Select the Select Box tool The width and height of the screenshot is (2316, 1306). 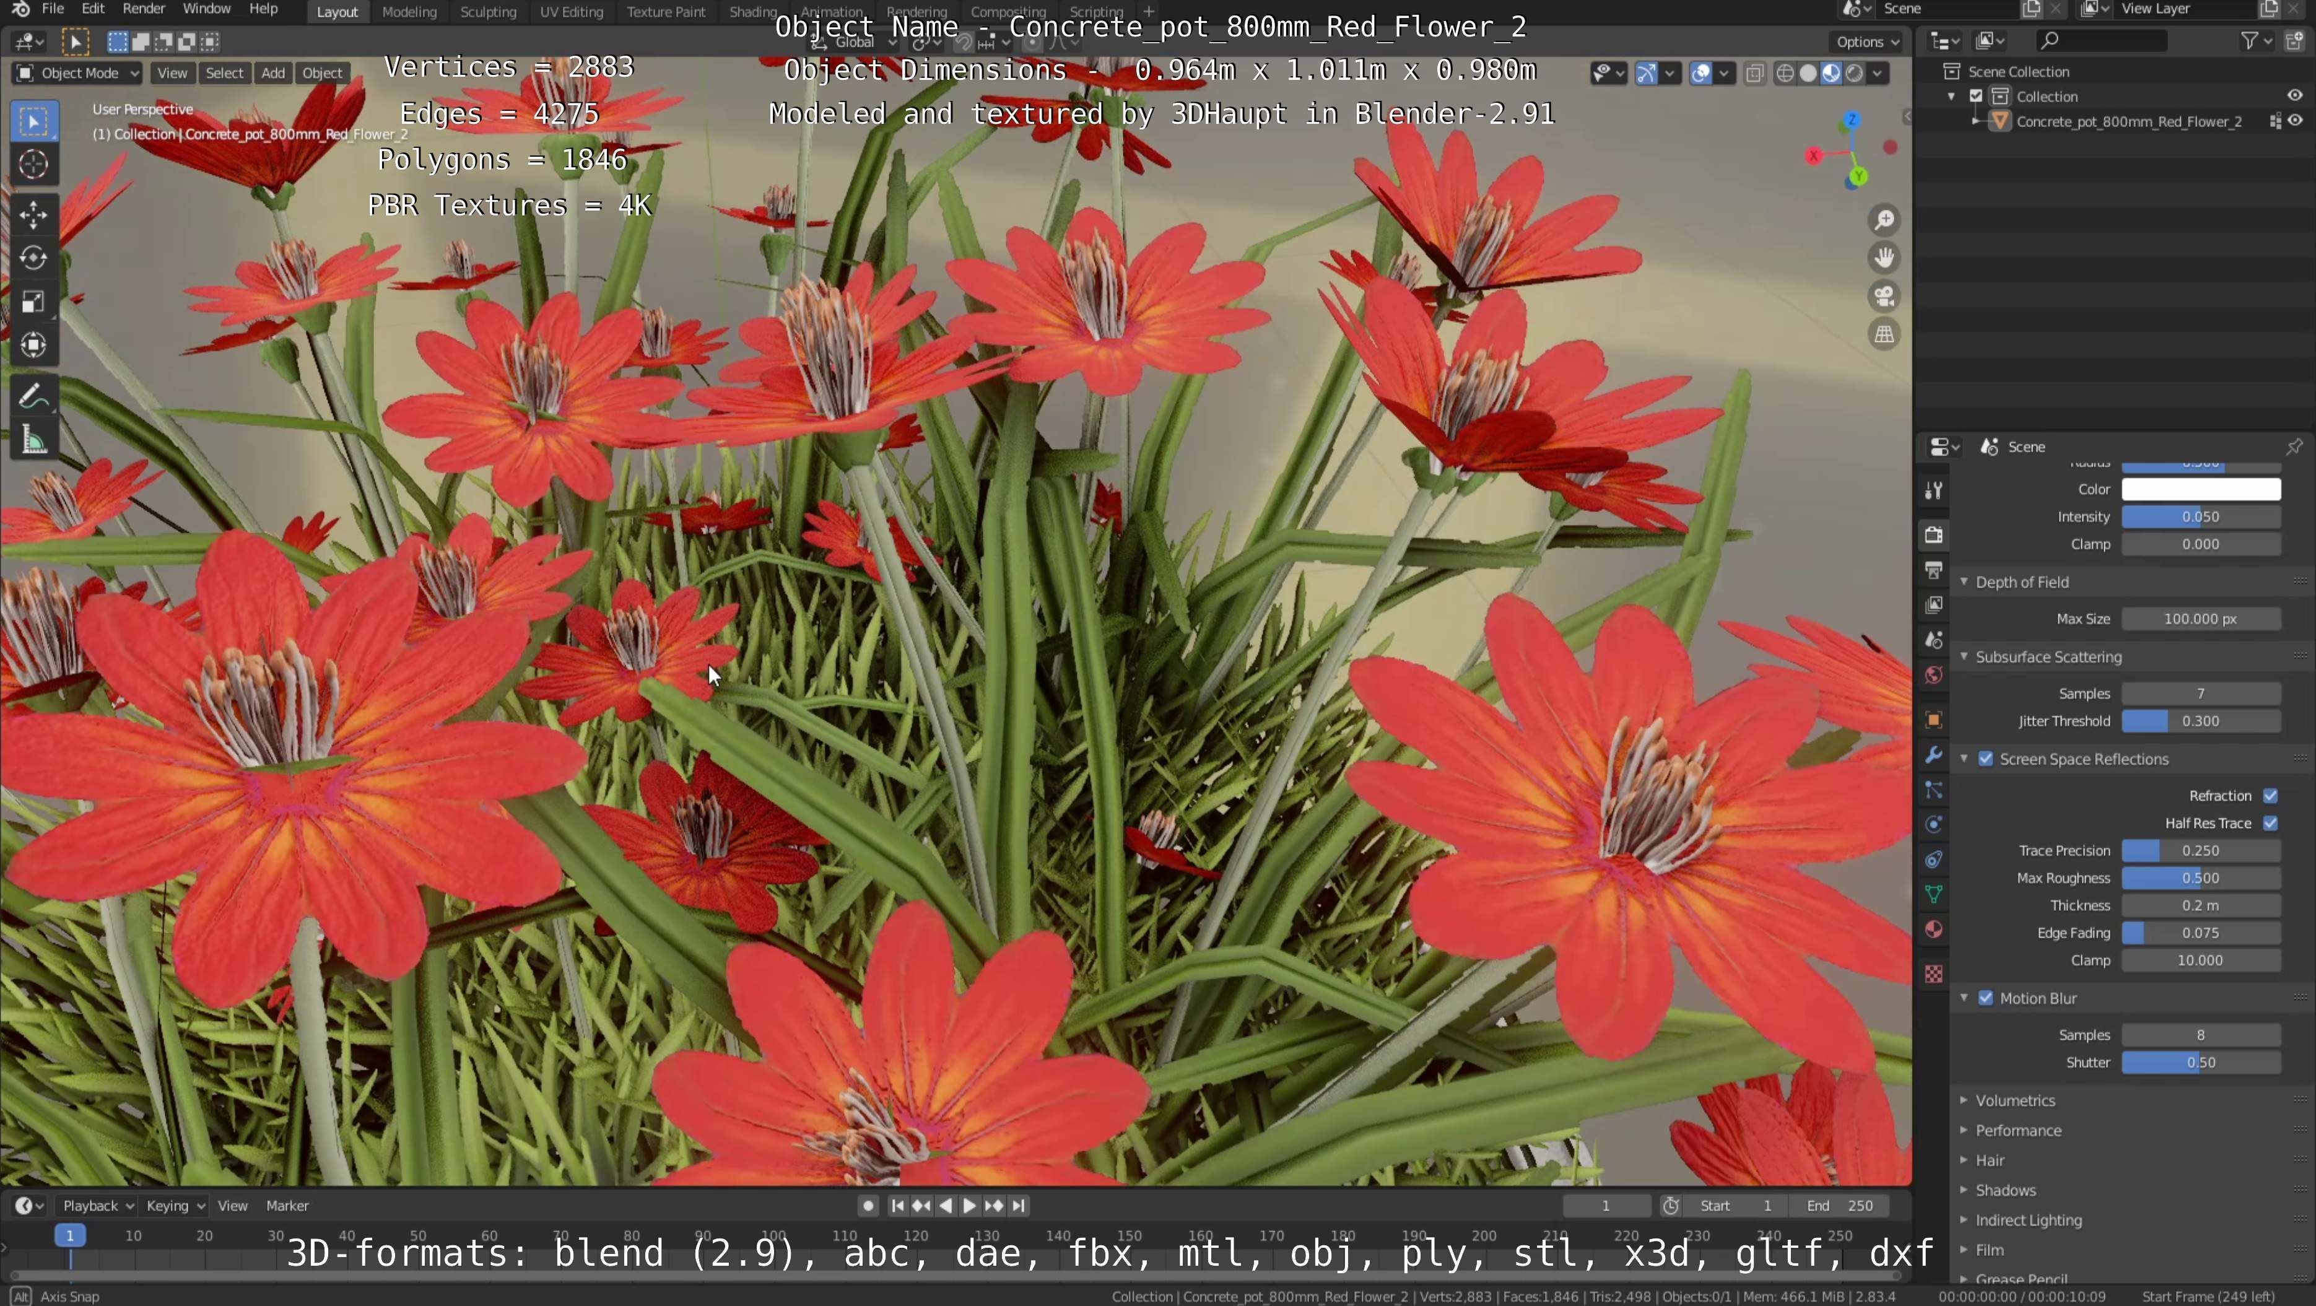(34, 121)
